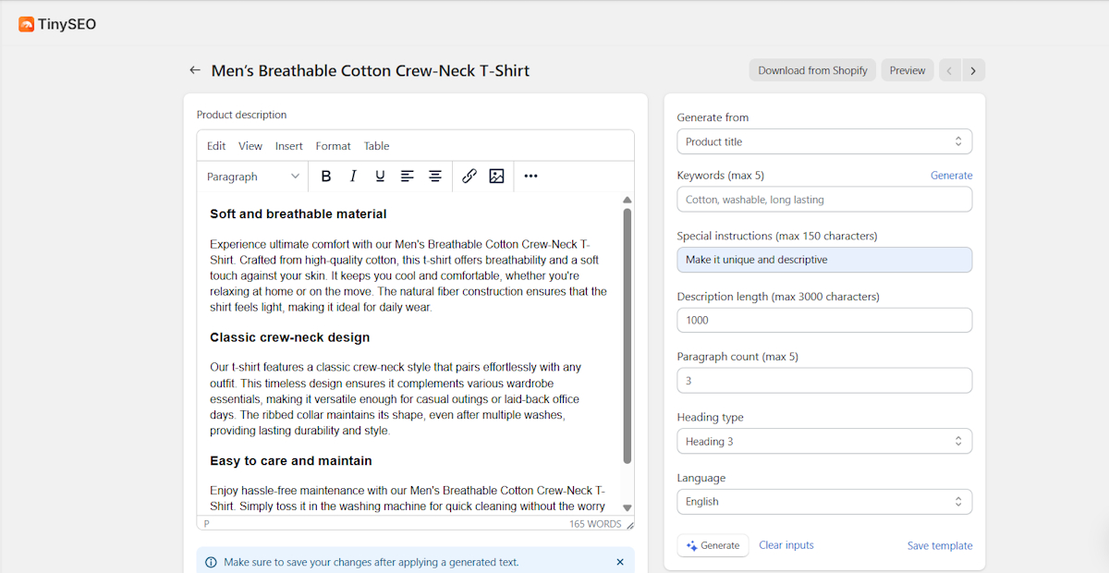Align text left in editor
This screenshot has width=1109, height=573.
pos(407,177)
